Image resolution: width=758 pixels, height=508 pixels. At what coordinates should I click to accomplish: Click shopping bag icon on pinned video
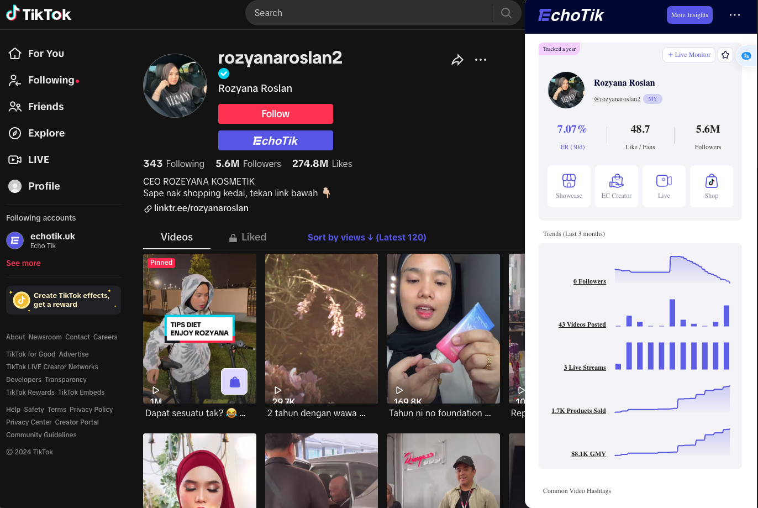pyautogui.click(x=234, y=381)
